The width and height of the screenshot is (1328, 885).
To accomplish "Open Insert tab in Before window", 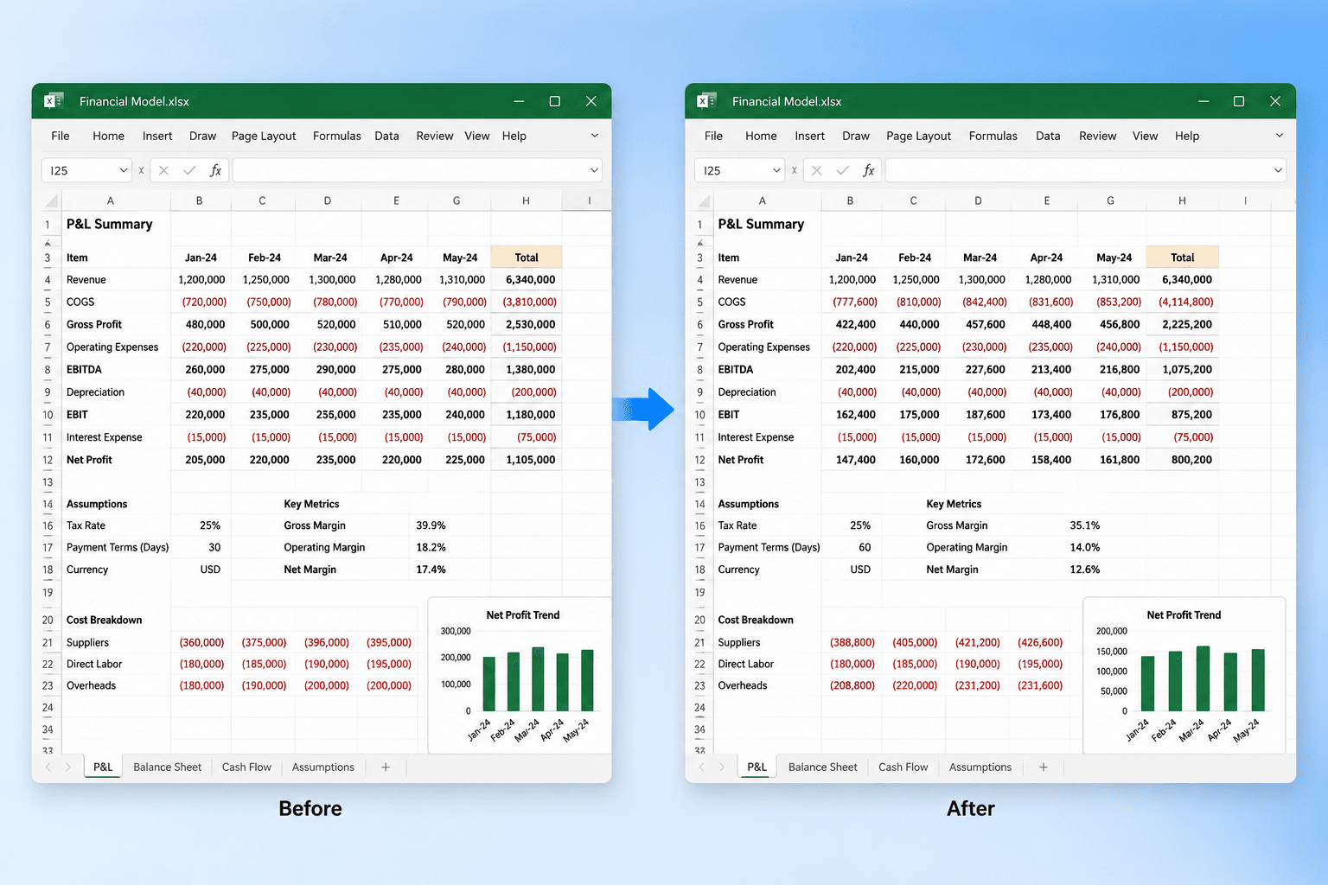I will pyautogui.click(x=157, y=136).
